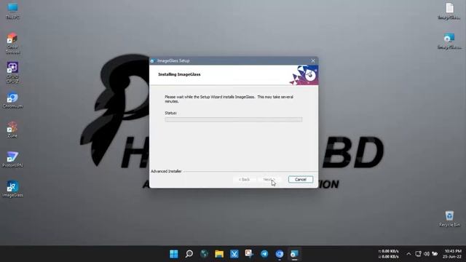Open the Zune desktop shortcut
This screenshot has width=466, height=262.
point(12,130)
